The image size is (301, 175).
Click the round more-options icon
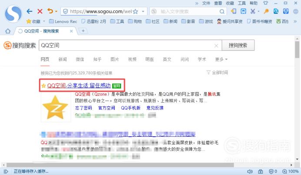coord(296,11)
